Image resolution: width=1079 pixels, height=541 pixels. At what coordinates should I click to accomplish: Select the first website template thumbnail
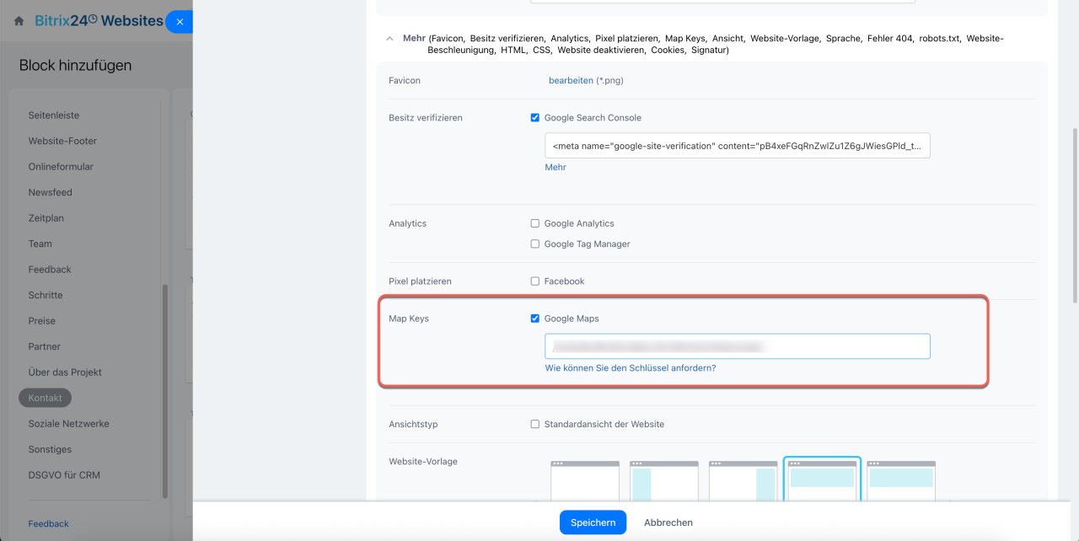[584, 481]
